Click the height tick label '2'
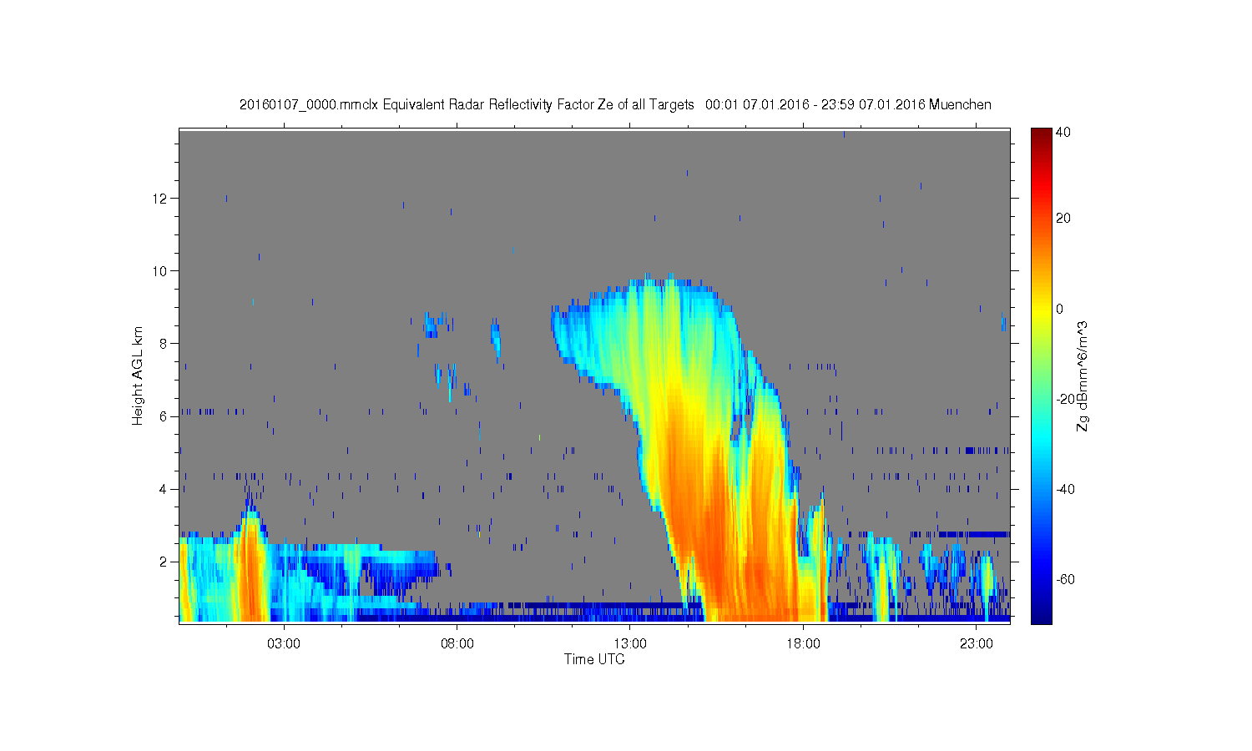Image resolution: width=1252 pixels, height=751 pixels. click(x=165, y=562)
